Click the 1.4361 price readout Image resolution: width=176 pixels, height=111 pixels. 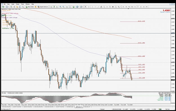pos(166,10)
